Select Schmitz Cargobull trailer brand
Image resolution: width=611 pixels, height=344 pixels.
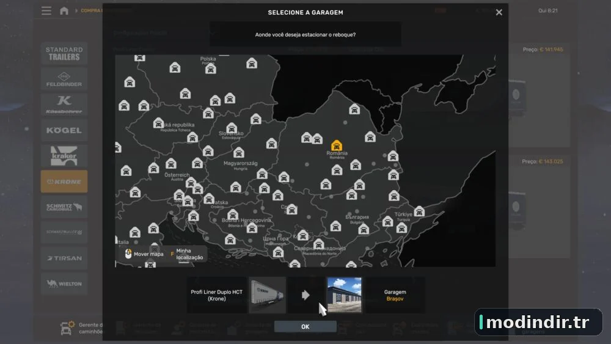[64, 207]
